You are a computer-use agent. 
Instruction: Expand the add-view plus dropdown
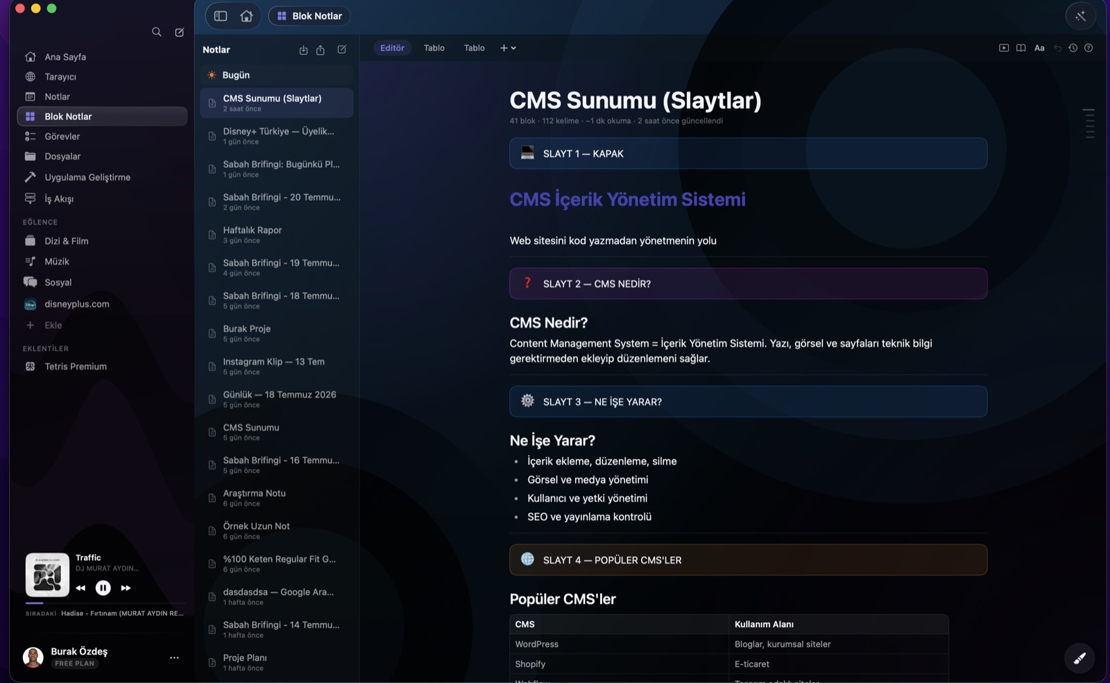point(508,48)
